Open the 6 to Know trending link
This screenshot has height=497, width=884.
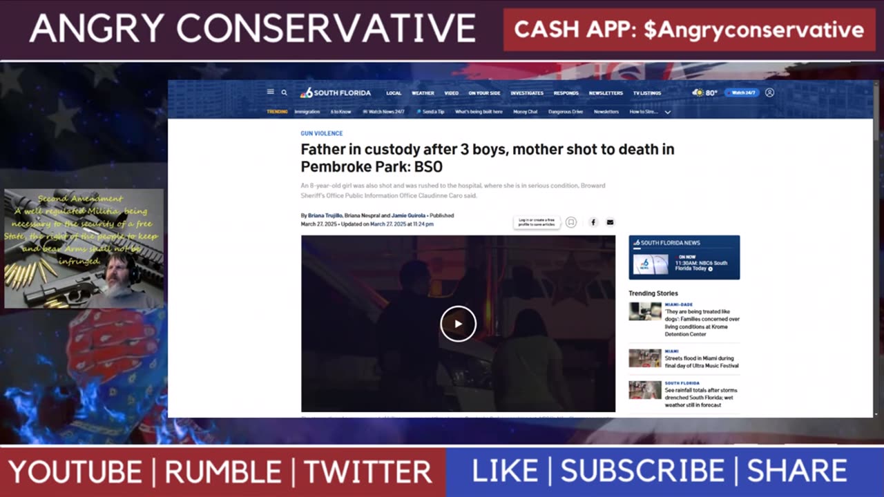pos(340,112)
